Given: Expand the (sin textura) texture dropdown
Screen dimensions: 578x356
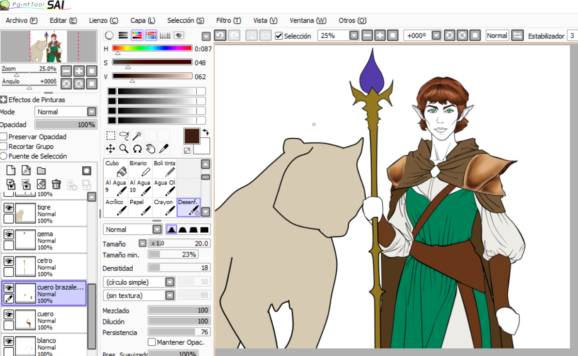Looking at the screenshot, I should point(170,295).
